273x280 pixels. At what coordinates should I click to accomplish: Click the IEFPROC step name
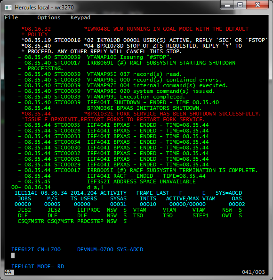pos(88,210)
